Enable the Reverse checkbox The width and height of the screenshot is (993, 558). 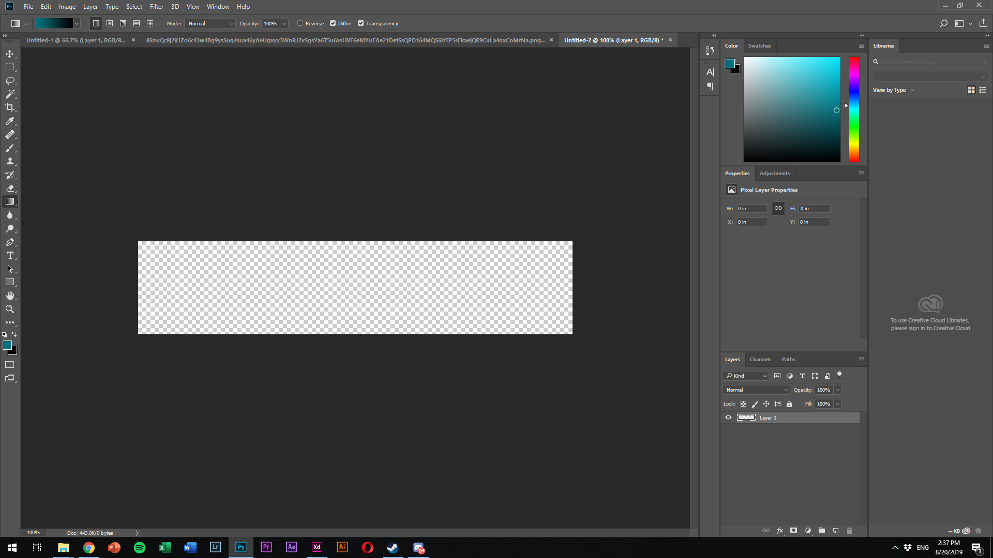[x=300, y=23]
